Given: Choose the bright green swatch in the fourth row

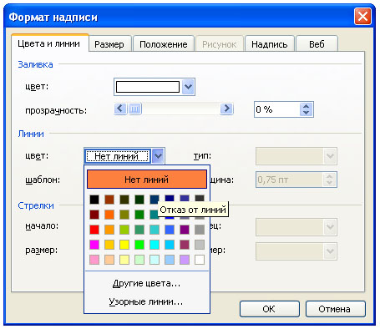Looking at the screenshot, I should (139, 245).
